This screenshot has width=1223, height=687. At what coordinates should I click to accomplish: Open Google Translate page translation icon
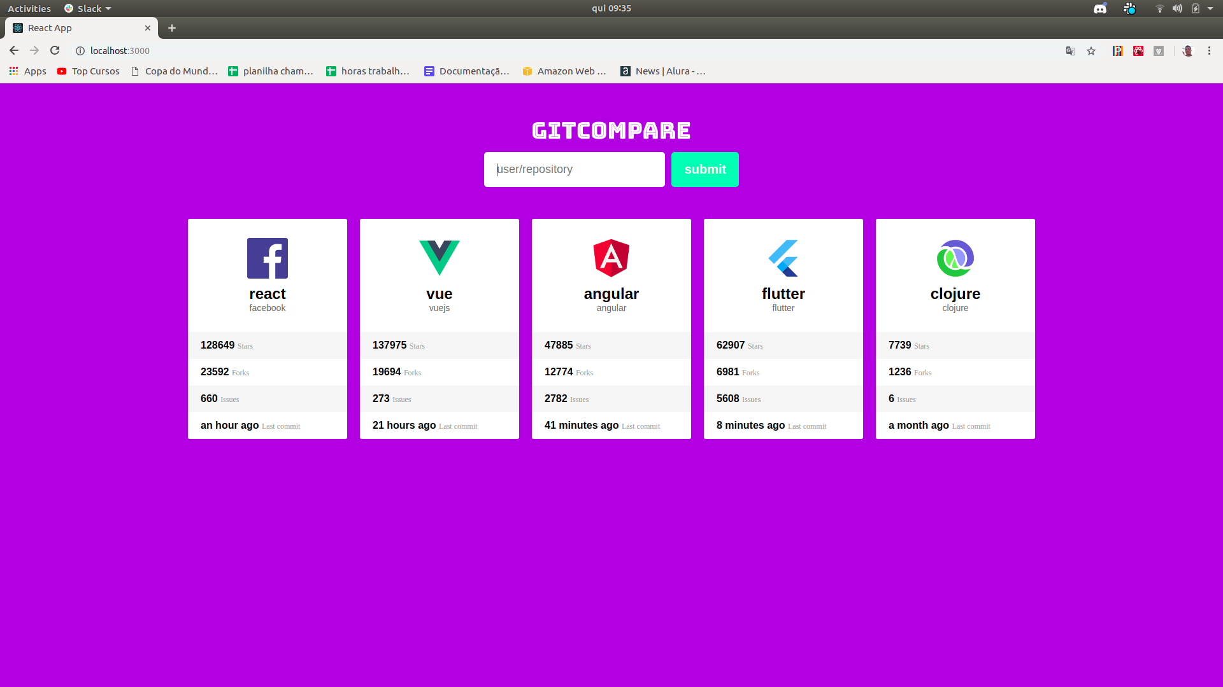[1070, 51]
